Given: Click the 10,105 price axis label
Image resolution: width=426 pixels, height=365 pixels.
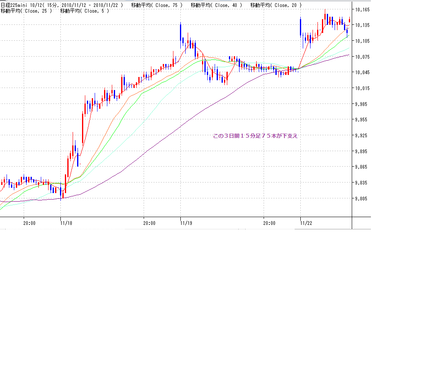Looking at the screenshot, I should (x=362, y=41).
